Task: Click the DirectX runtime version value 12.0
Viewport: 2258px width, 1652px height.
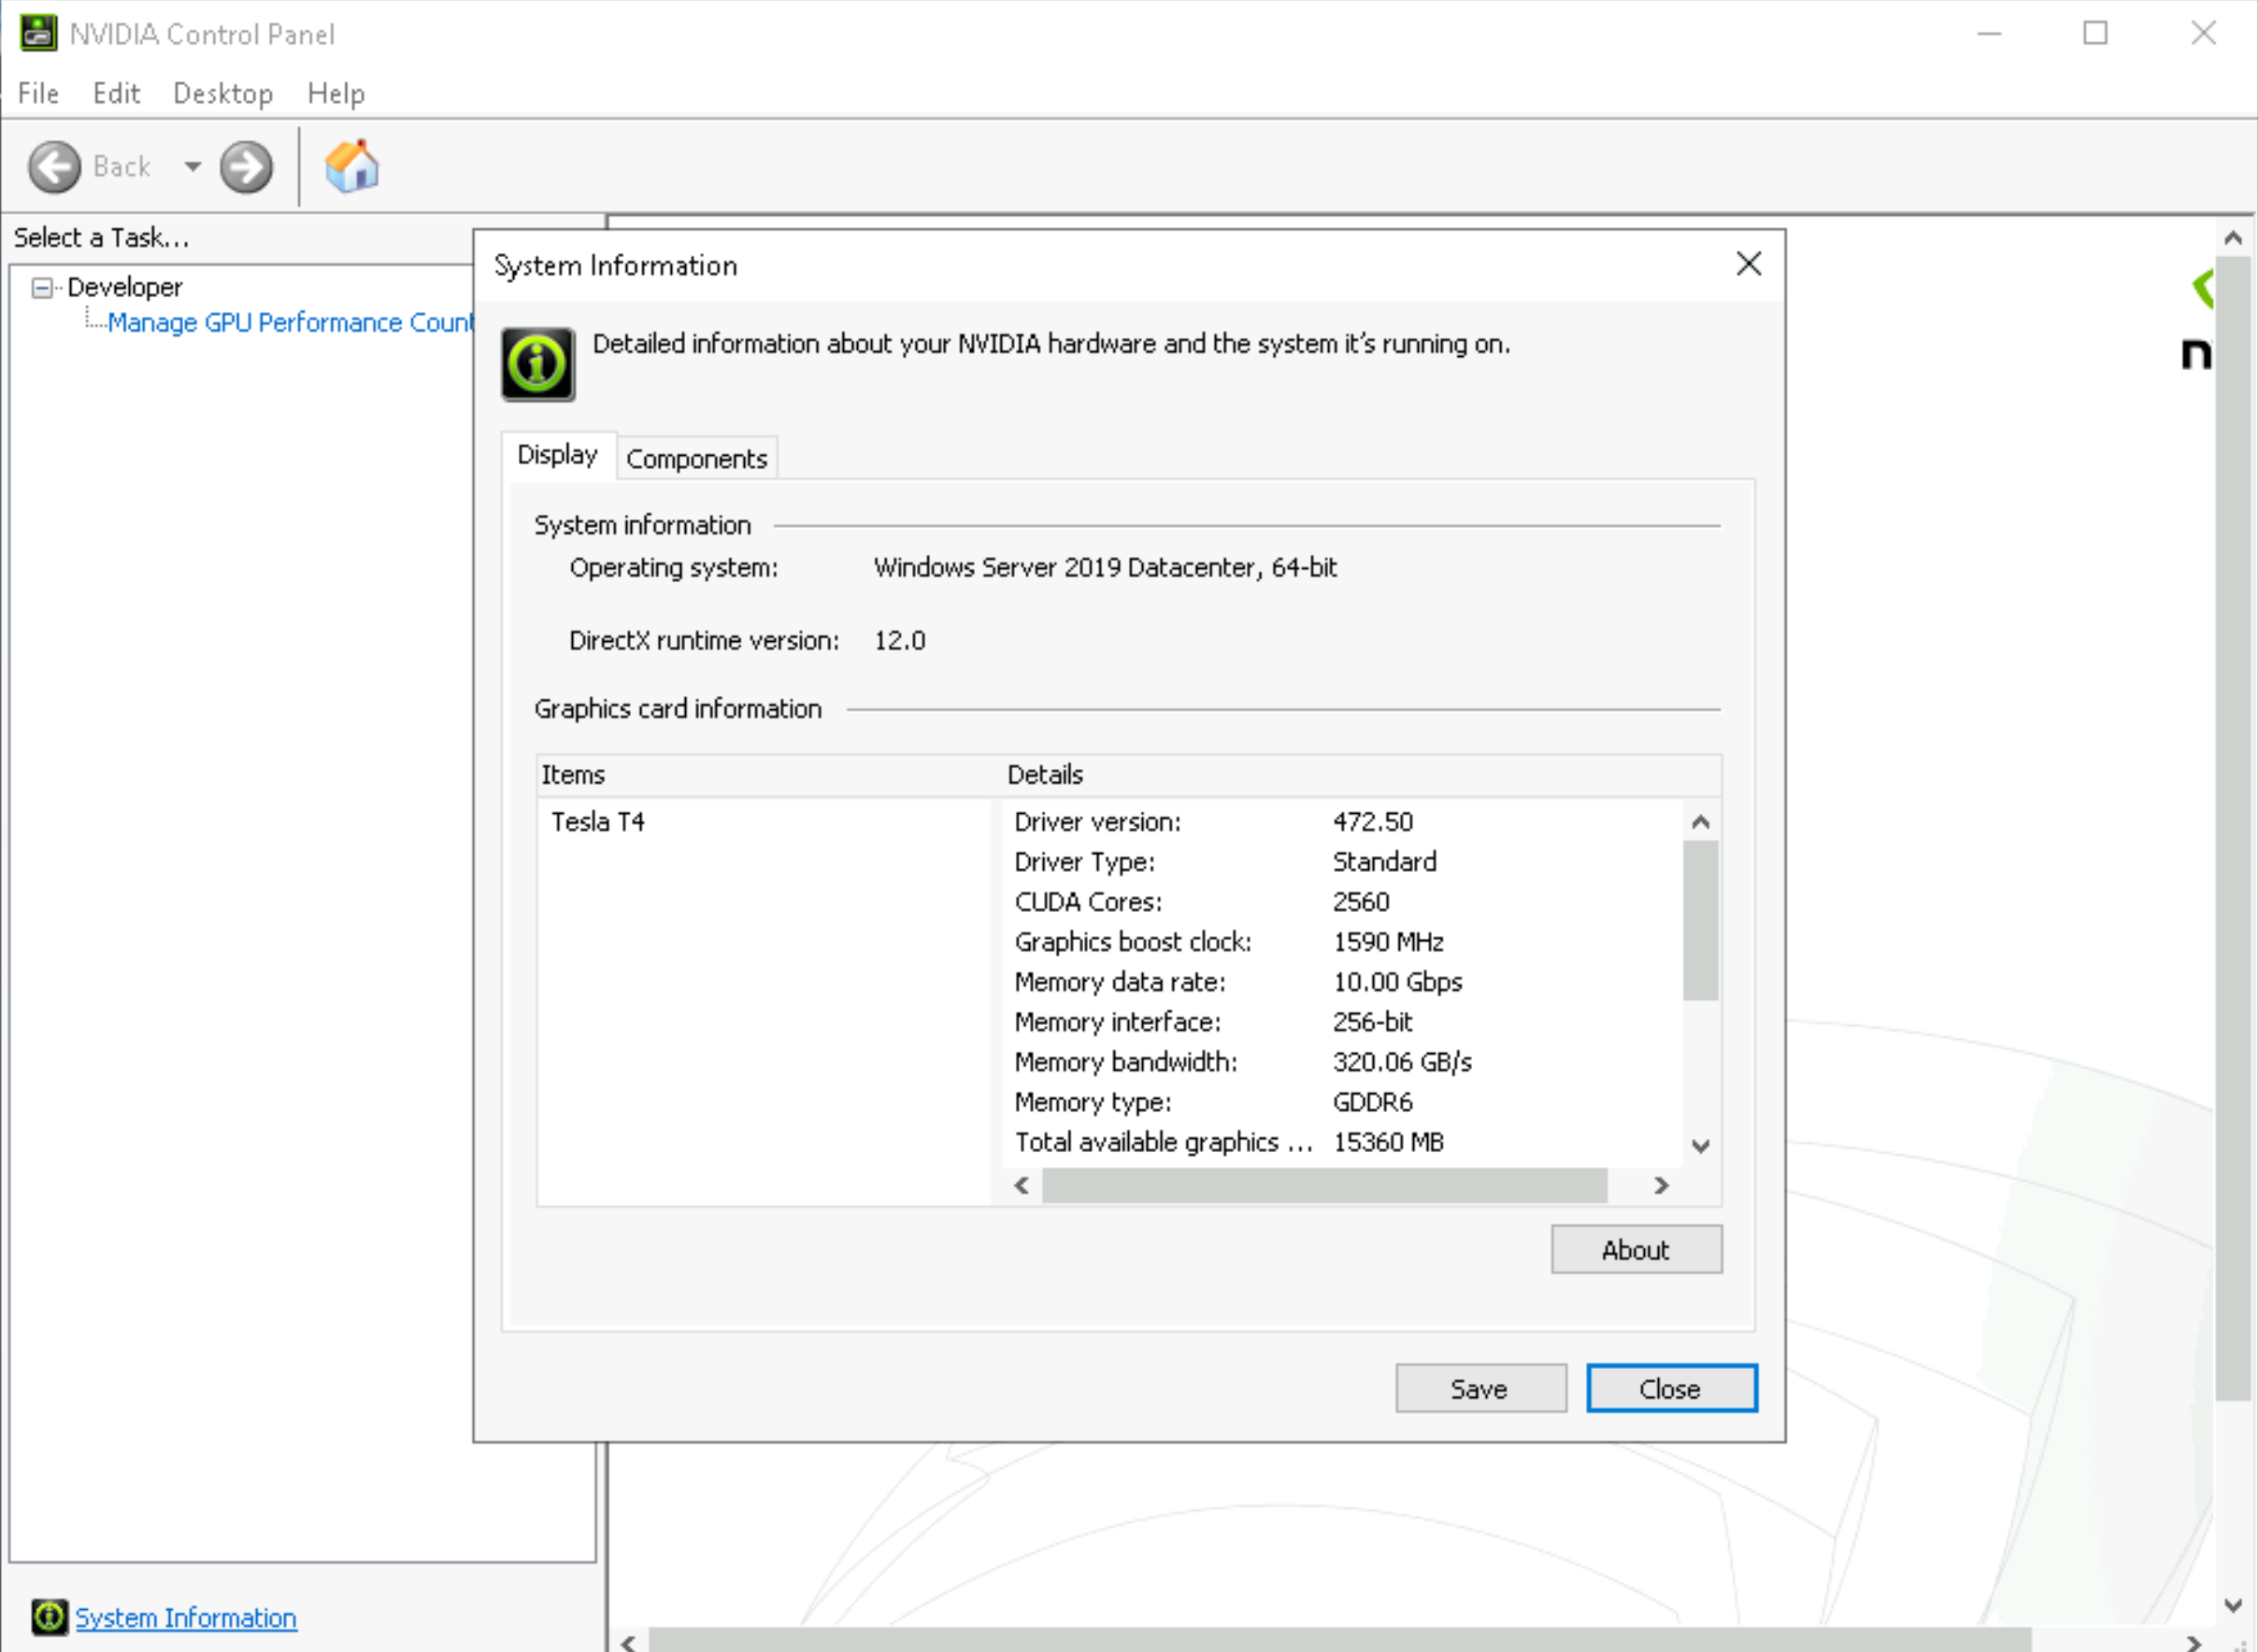Action: click(x=900, y=641)
